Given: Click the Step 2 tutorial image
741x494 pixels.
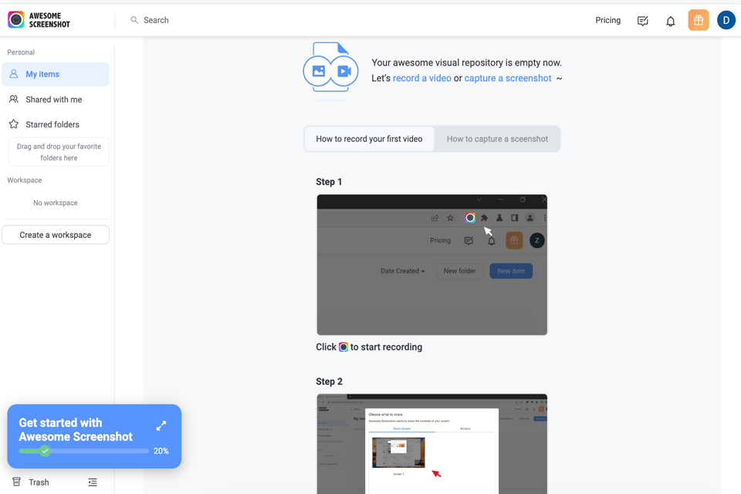Looking at the screenshot, I should pos(432,444).
